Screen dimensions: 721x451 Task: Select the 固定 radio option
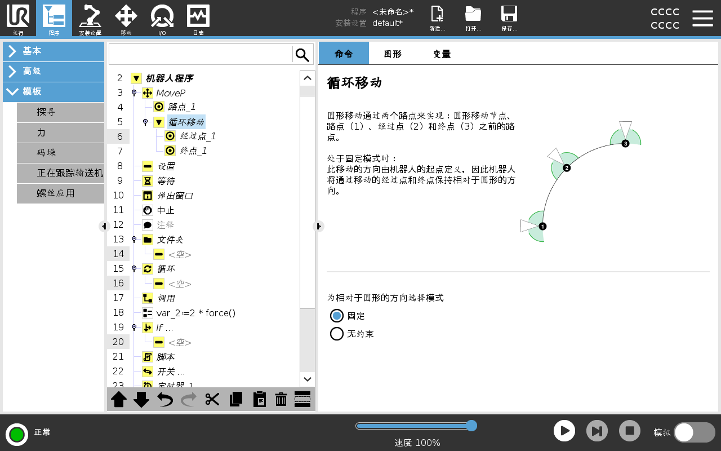tap(337, 316)
